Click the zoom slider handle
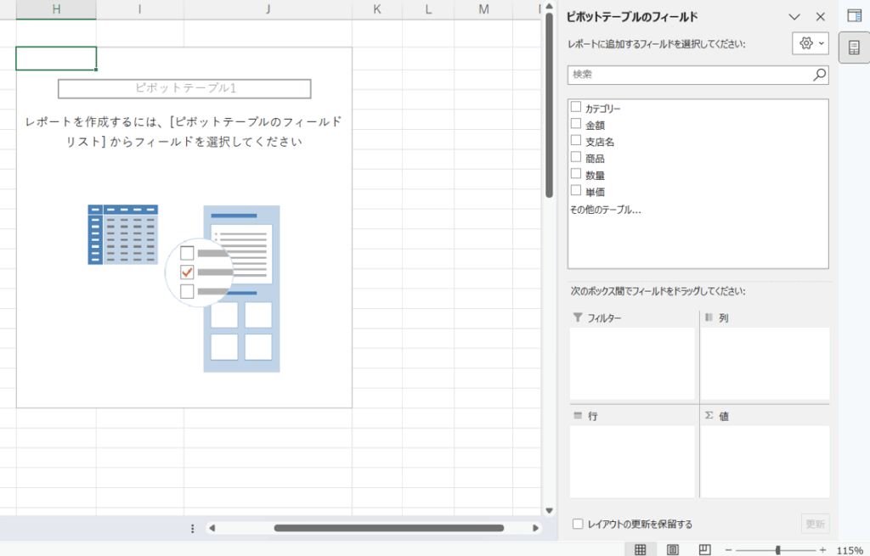This screenshot has width=870, height=556. [777, 550]
